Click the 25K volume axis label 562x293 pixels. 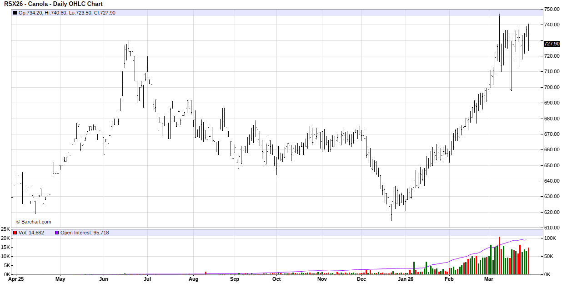(x=5, y=229)
